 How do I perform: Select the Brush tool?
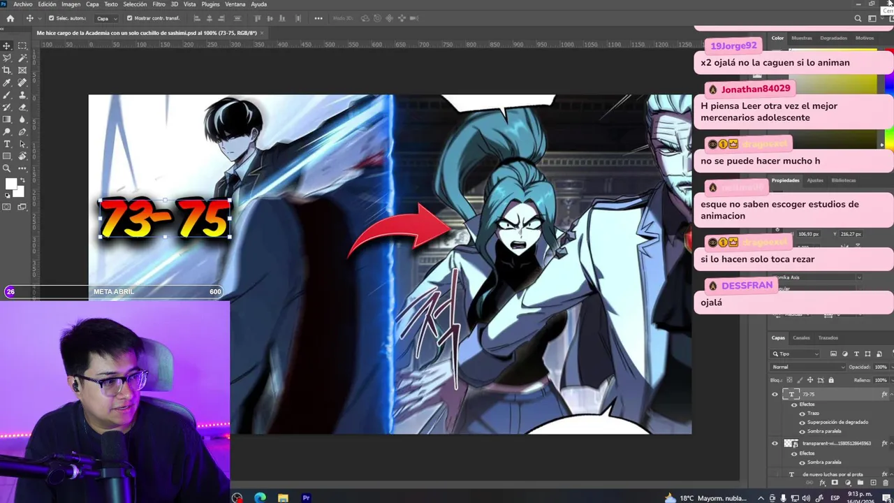click(x=6, y=94)
